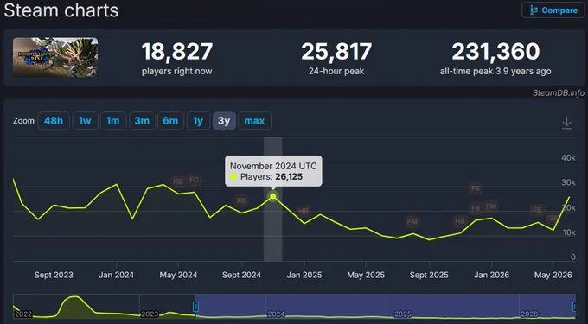The width and height of the screenshot is (588, 324).
Task: Click the FC event marker on chart
Action: point(194,180)
